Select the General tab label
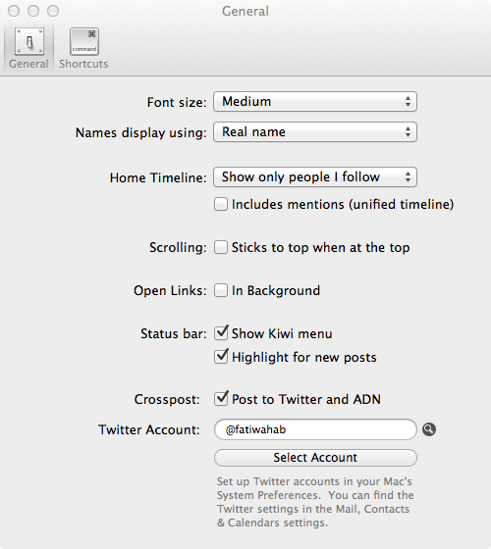The image size is (491, 549). click(x=28, y=64)
